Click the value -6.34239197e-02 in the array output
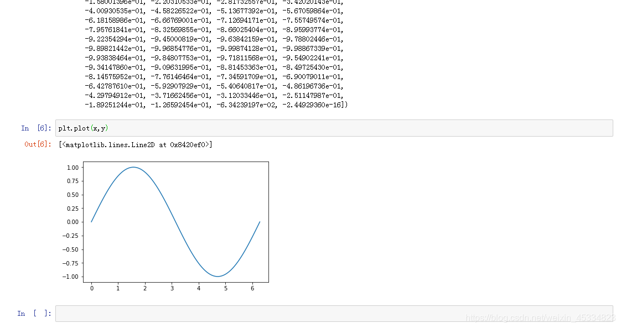The image size is (621, 328). [x=246, y=105]
